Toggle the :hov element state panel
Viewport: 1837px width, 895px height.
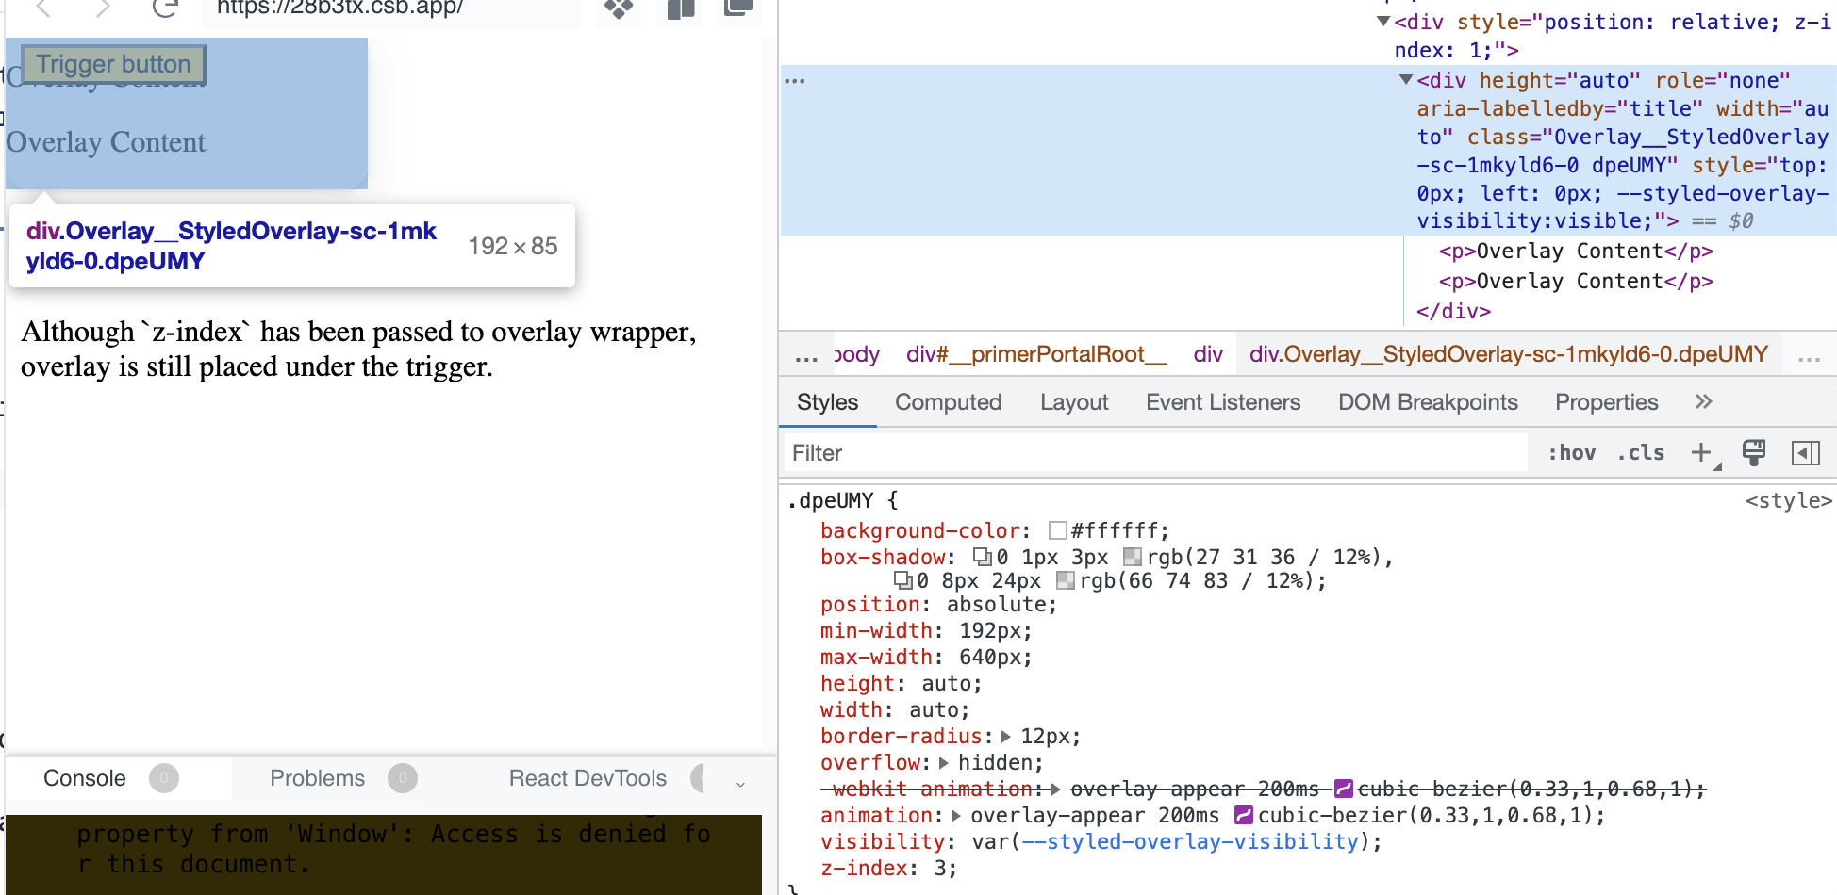1570,452
